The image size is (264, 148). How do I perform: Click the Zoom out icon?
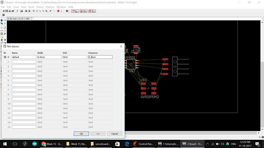[x=40, y=11]
